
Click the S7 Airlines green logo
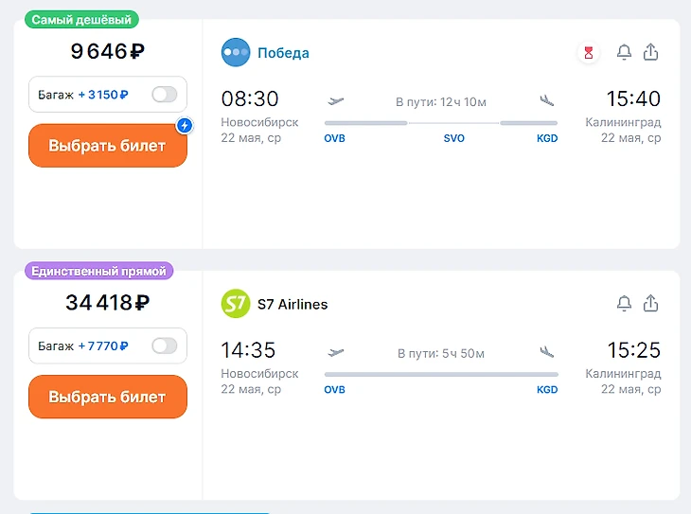click(236, 304)
